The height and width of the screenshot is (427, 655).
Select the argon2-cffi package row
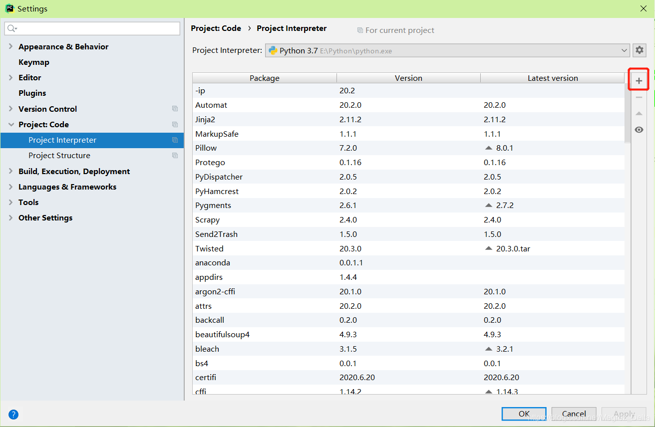[408, 292]
